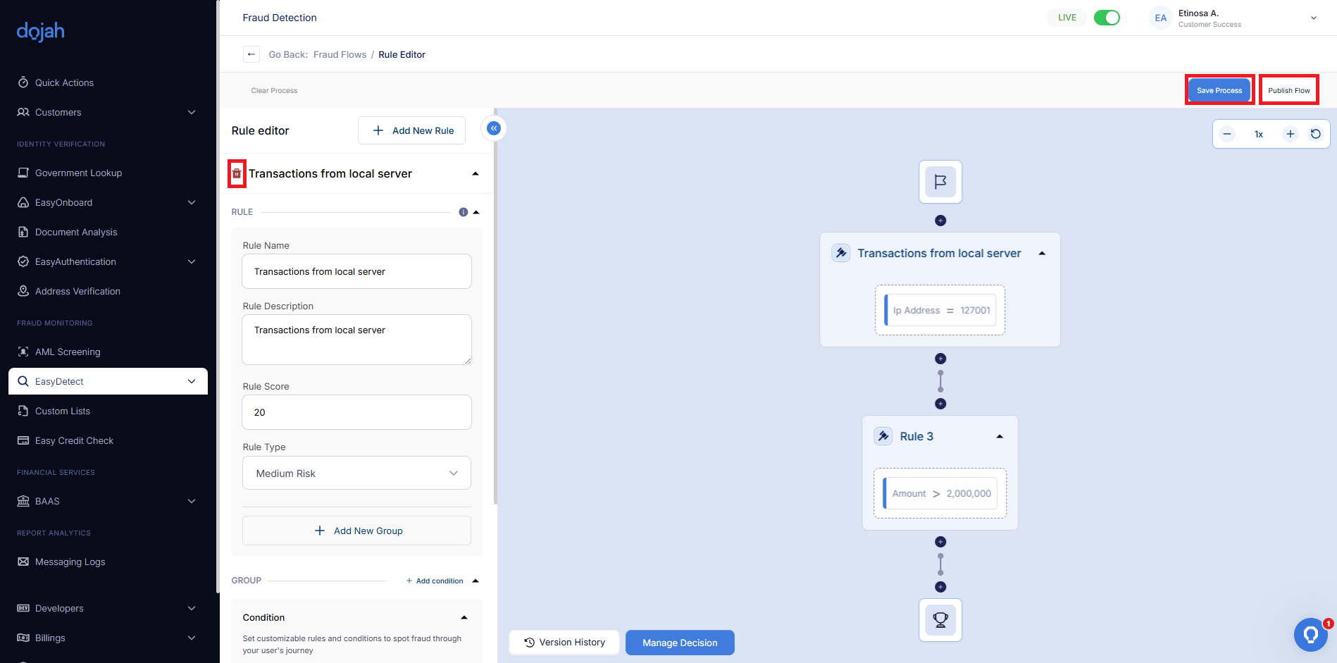Select the trophy end node
The height and width of the screenshot is (663, 1337).
point(940,620)
